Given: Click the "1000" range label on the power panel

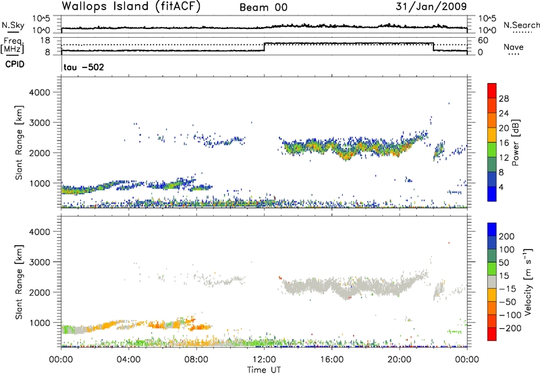Looking at the screenshot, I should (39, 184).
